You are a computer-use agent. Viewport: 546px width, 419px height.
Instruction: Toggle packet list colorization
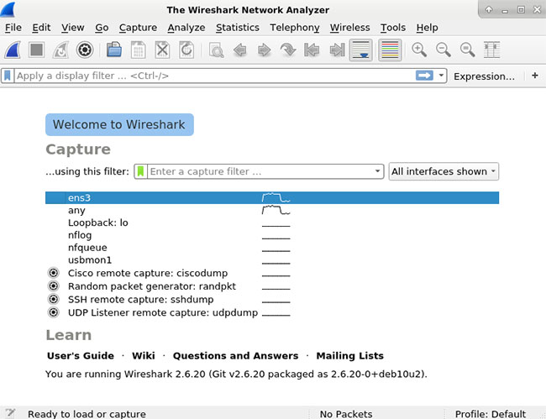[390, 50]
